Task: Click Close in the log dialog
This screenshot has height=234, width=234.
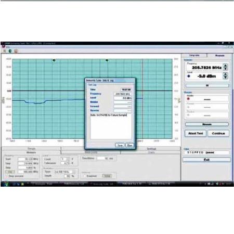Action: pos(129,145)
